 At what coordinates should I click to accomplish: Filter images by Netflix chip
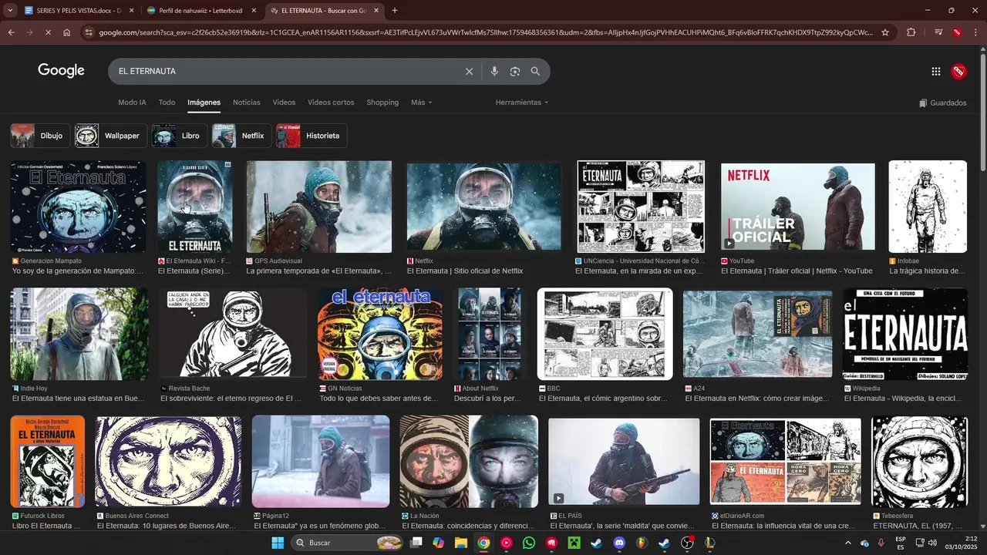tap(241, 136)
